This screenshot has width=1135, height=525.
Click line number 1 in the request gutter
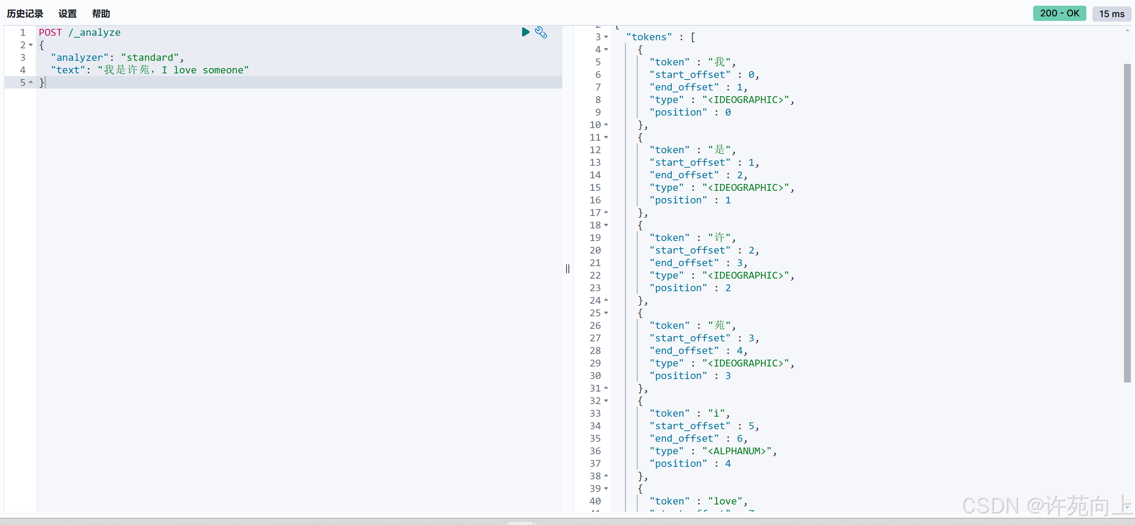pos(22,32)
